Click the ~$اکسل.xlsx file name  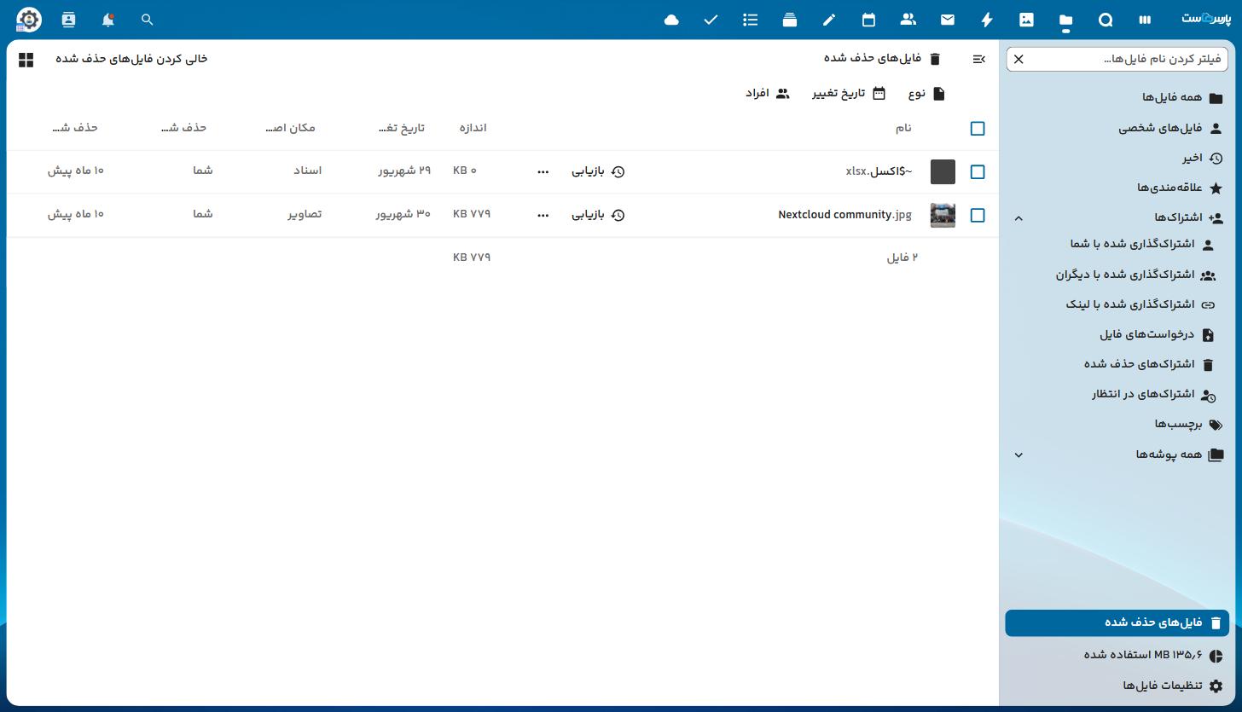879,171
